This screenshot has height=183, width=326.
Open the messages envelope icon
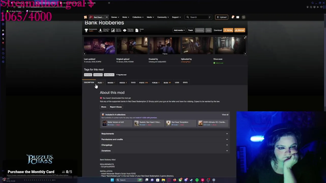(238, 17)
